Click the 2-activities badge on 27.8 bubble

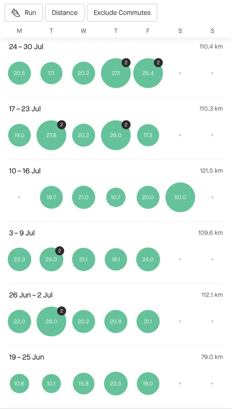pos(62,125)
